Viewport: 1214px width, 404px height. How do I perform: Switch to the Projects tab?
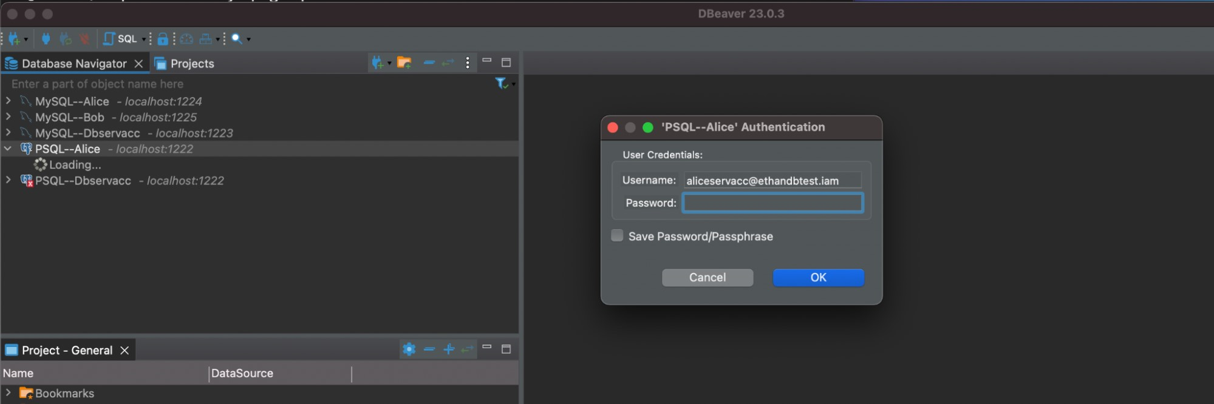tap(191, 64)
